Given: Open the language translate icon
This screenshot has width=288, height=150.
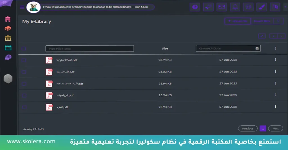Looking at the screenshot, I should (x=275, y=7).
